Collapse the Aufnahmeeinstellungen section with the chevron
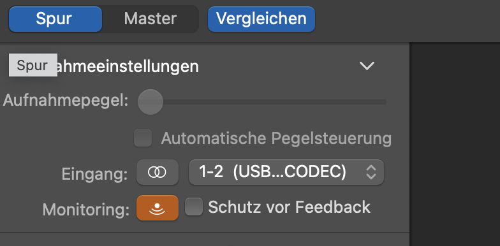Image resolution: width=500 pixels, height=246 pixels. pyautogui.click(x=367, y=66)
